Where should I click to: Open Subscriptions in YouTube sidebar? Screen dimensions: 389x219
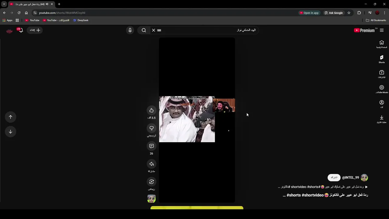tap(382, 74)
